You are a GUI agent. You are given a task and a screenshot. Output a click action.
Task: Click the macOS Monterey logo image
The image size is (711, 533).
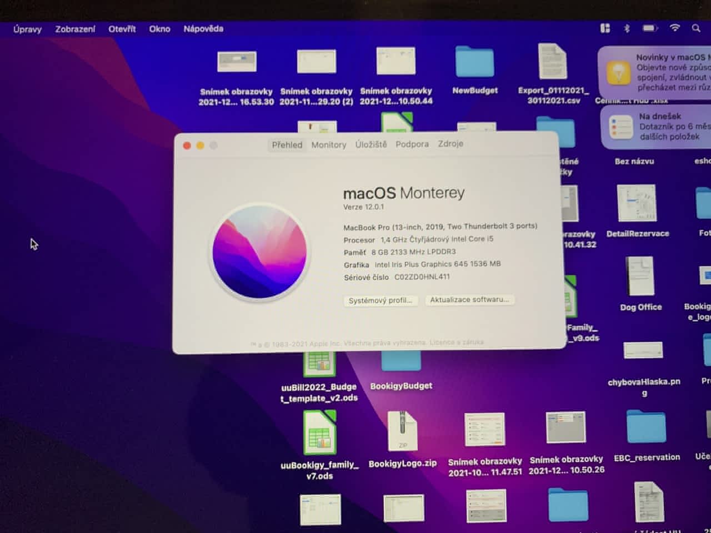[259, 251]
